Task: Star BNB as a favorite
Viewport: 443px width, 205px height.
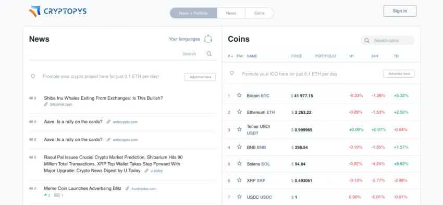Action: [x=239, y=147]
